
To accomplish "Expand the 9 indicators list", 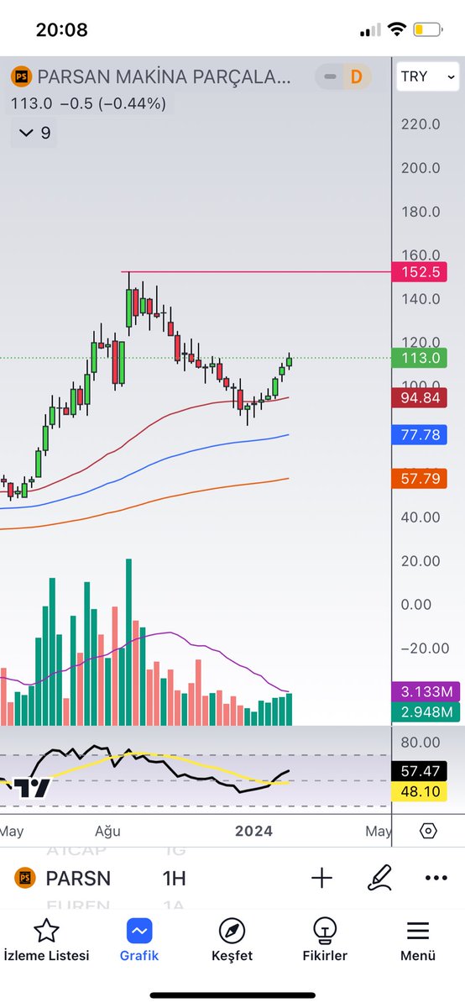I will coord(34,133).
